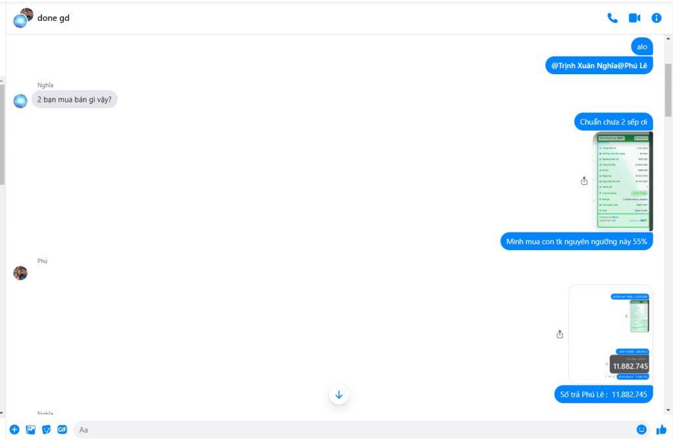Image resolution: width=673 pixels, height=440 pixels.
Task: Click the chat vertical scrollbar thumb
Action: coord(668,90)
